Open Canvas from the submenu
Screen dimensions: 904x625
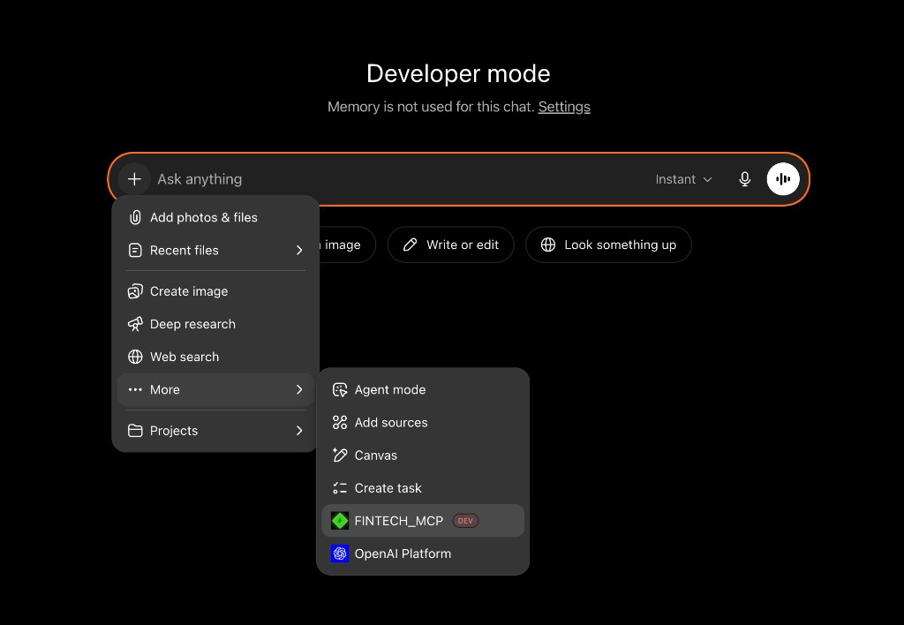point(423,456)
